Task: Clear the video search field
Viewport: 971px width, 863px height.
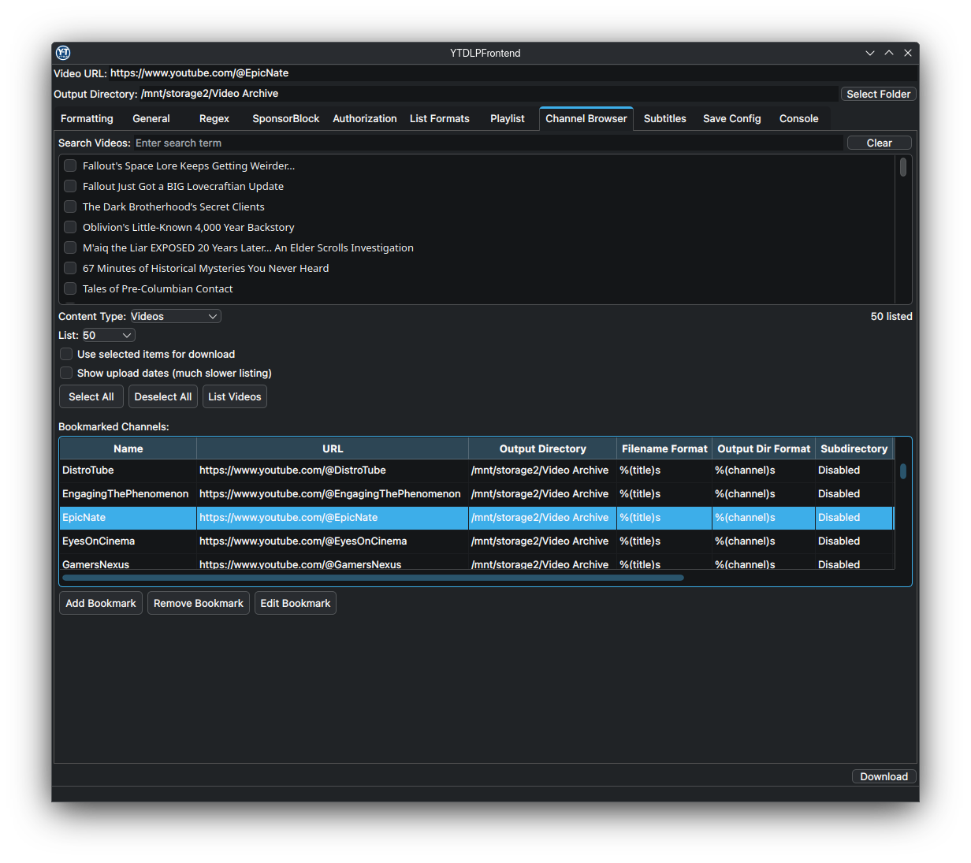Action: tap(880, 143)
